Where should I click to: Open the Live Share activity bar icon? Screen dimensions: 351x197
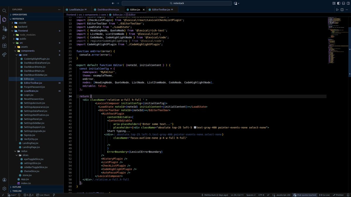coord(4,55)
